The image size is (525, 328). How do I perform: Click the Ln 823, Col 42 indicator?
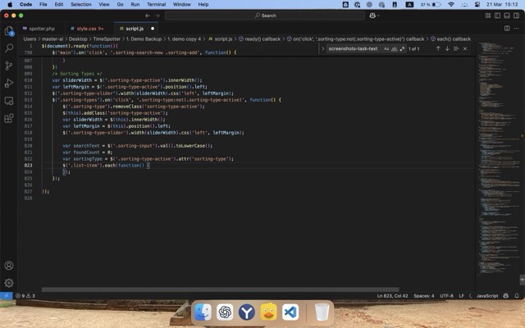point(393,295)
